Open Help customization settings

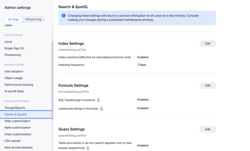[17, 121]
